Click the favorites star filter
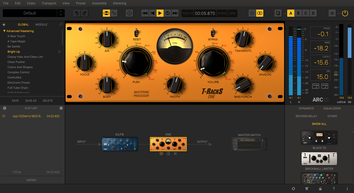Image resolution: width=354 pixels, height=193 pixels. 4,25
